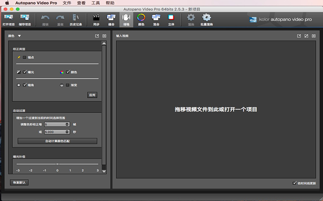Click the kolor autopano video pro logo
Screen dimensions: 323x201
tap(281, 19)
